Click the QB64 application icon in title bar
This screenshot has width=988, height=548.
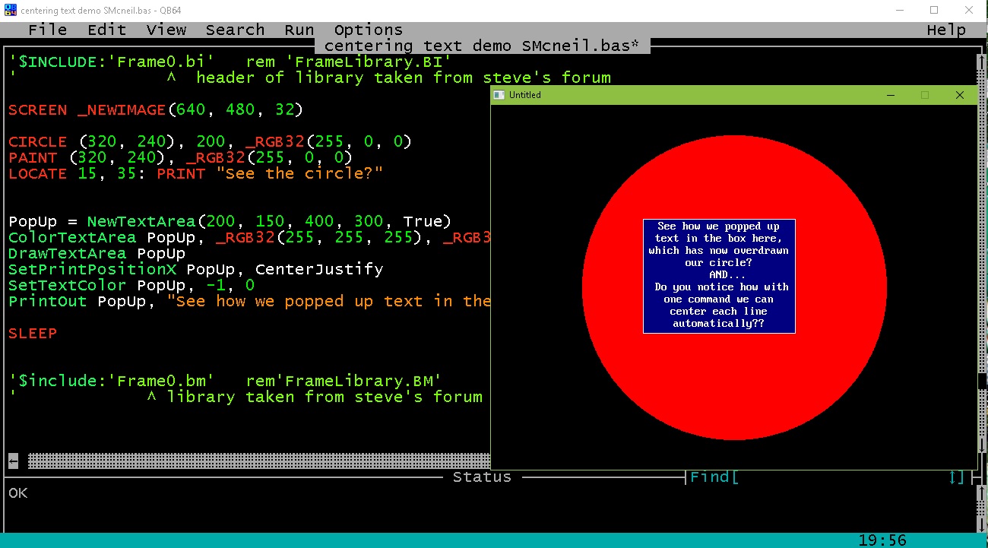click(x=10, y=11)
